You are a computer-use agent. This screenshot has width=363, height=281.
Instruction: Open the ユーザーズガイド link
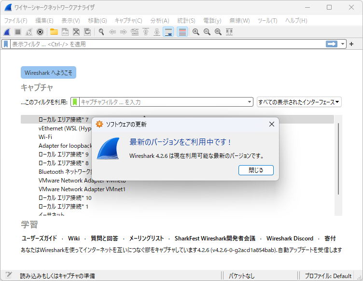[x=39, y=238]
